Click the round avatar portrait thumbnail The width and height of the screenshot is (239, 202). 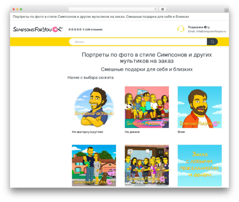tap(94, 107)
